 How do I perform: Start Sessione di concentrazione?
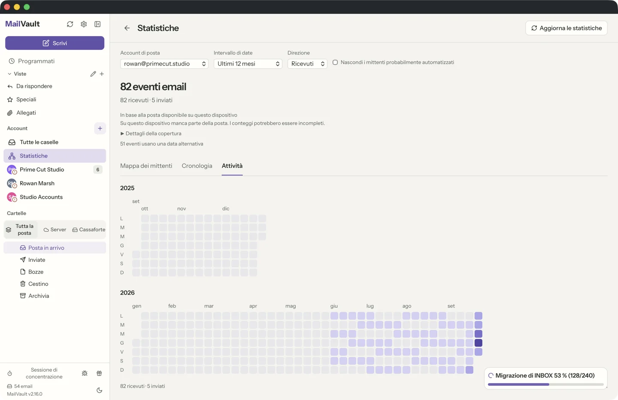tap(44, 373)
